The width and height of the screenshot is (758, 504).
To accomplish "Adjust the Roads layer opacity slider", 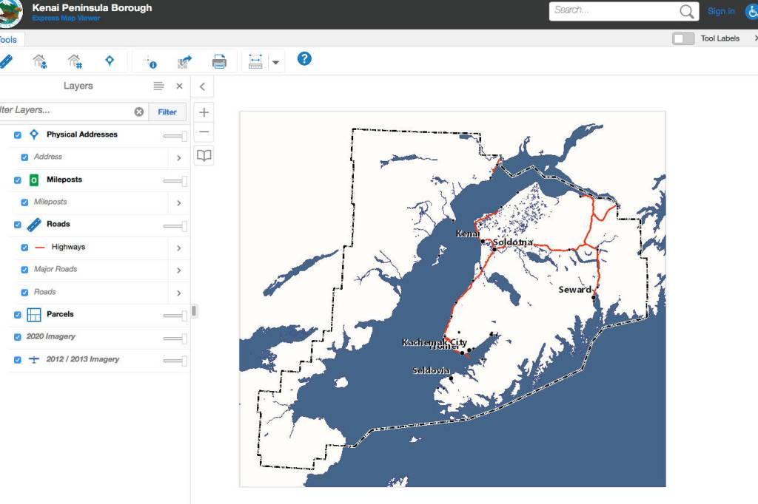I will (x=175, y=226).
